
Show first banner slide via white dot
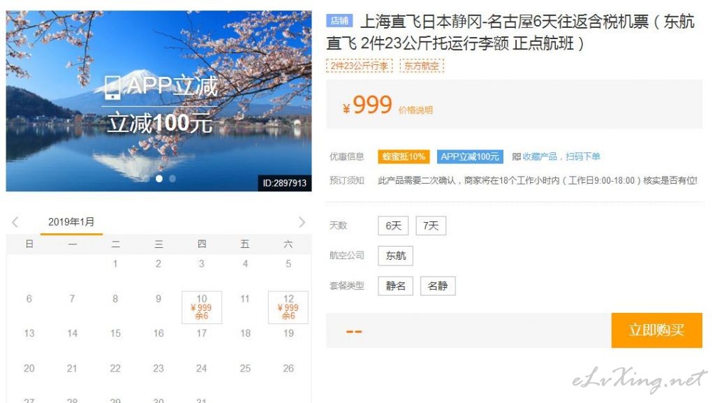pyautogui.click(x=159, y=179)
